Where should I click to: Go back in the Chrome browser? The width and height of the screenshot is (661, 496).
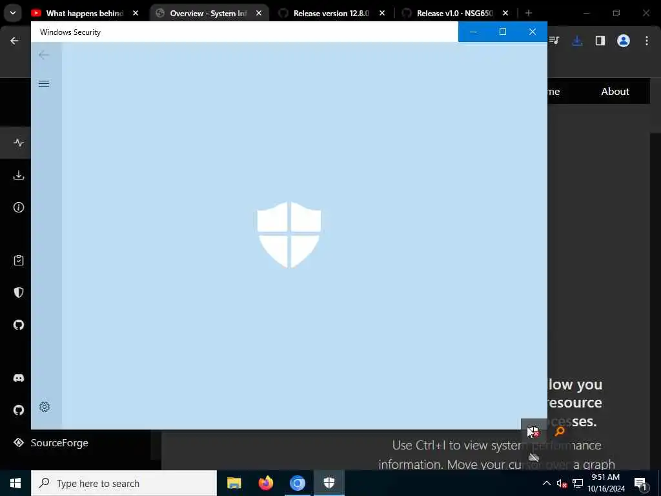(x=14, y=41)
